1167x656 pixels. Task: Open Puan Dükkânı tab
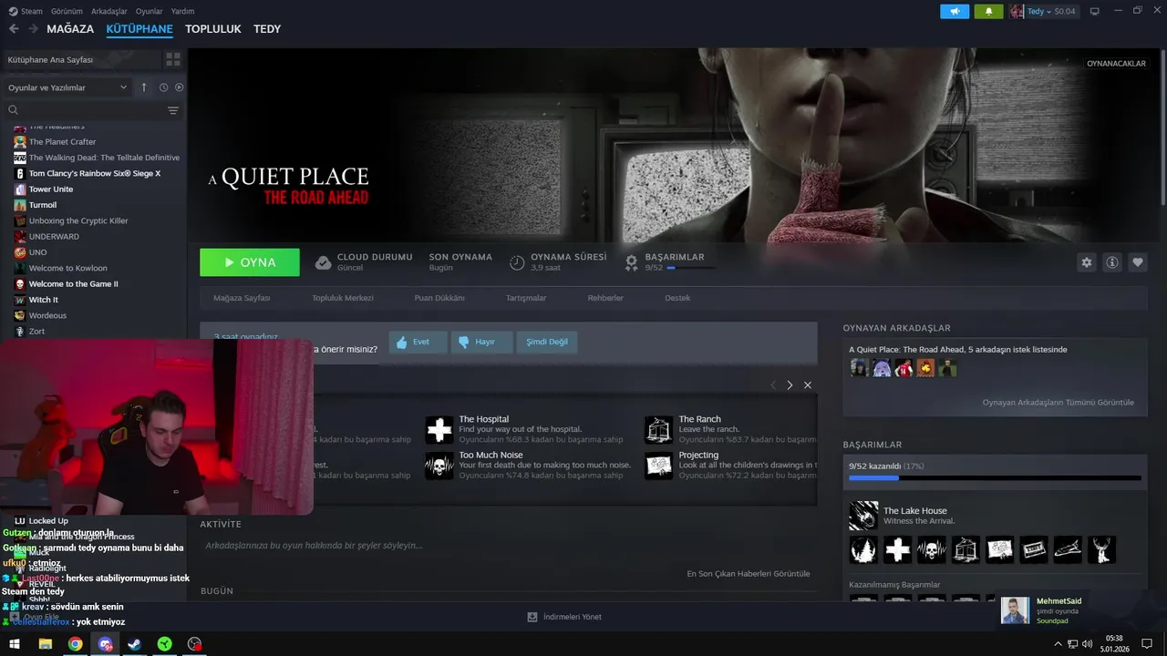pos(439,298)
